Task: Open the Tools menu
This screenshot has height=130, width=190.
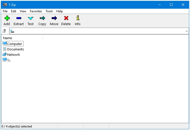Action: click(x=49, y=11)
